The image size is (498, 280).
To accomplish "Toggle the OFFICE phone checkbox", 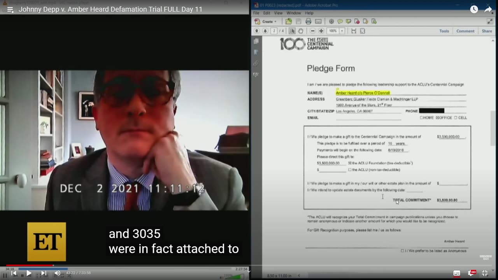I will click(437, 118).
